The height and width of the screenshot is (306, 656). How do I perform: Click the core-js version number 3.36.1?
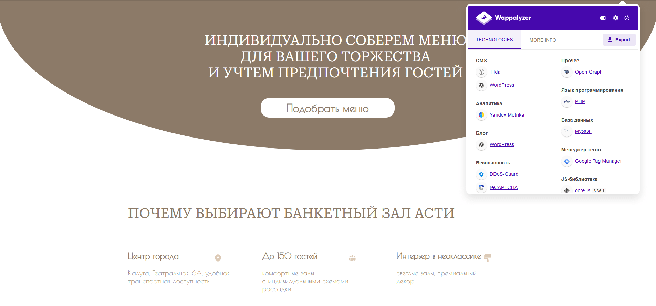tap(599, 191)
